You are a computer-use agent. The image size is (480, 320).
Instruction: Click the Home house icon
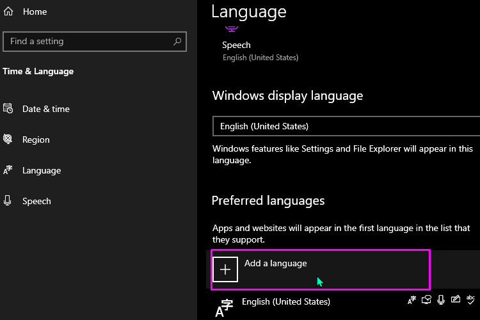[x=8, y=12]
